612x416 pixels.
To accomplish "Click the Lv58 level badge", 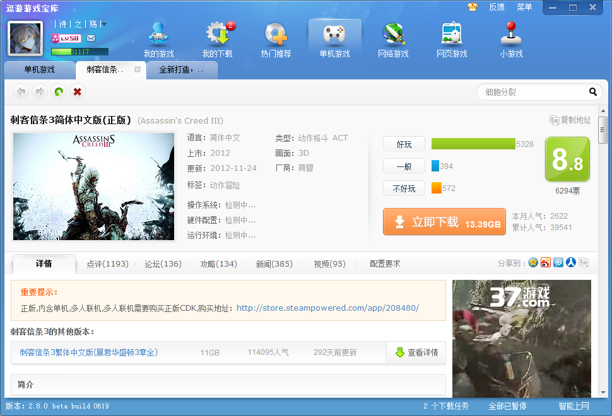I will point(66,38).
